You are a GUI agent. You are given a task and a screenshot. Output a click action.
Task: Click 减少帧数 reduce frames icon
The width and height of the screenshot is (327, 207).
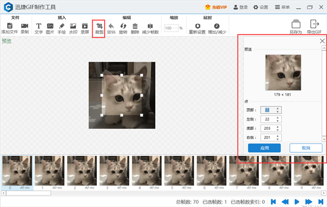point(150,26)
